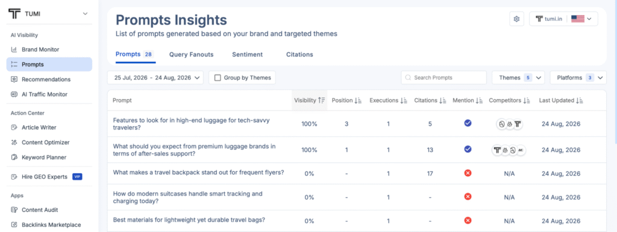Click the red mention cross for travel backpack row
617x232 pixels.
(468, 173)
